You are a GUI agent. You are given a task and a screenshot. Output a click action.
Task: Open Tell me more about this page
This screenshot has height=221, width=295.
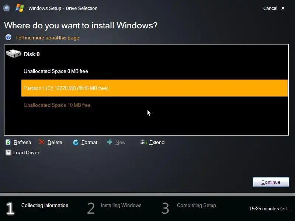click(47, 38)
